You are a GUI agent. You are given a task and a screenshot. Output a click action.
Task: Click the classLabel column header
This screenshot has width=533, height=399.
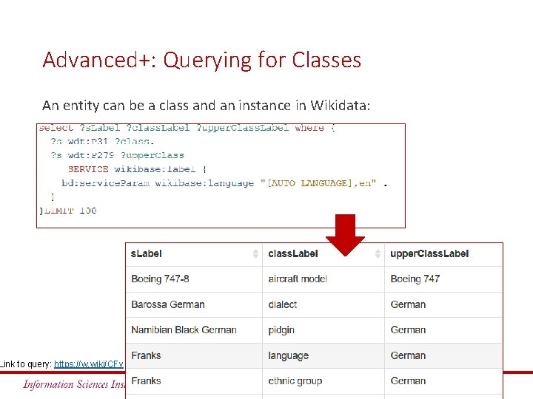324,253
